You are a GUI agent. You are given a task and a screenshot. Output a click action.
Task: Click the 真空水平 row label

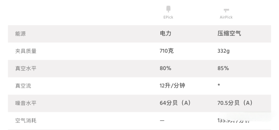(x=26, y=68)
